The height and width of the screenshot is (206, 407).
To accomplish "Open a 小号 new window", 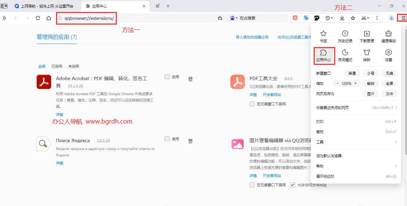I will (371, 74).
